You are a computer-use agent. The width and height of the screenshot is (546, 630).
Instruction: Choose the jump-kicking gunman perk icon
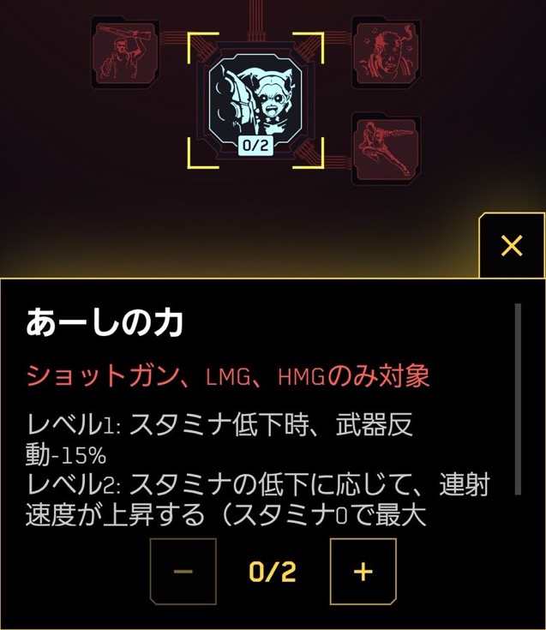pos(386,148)
